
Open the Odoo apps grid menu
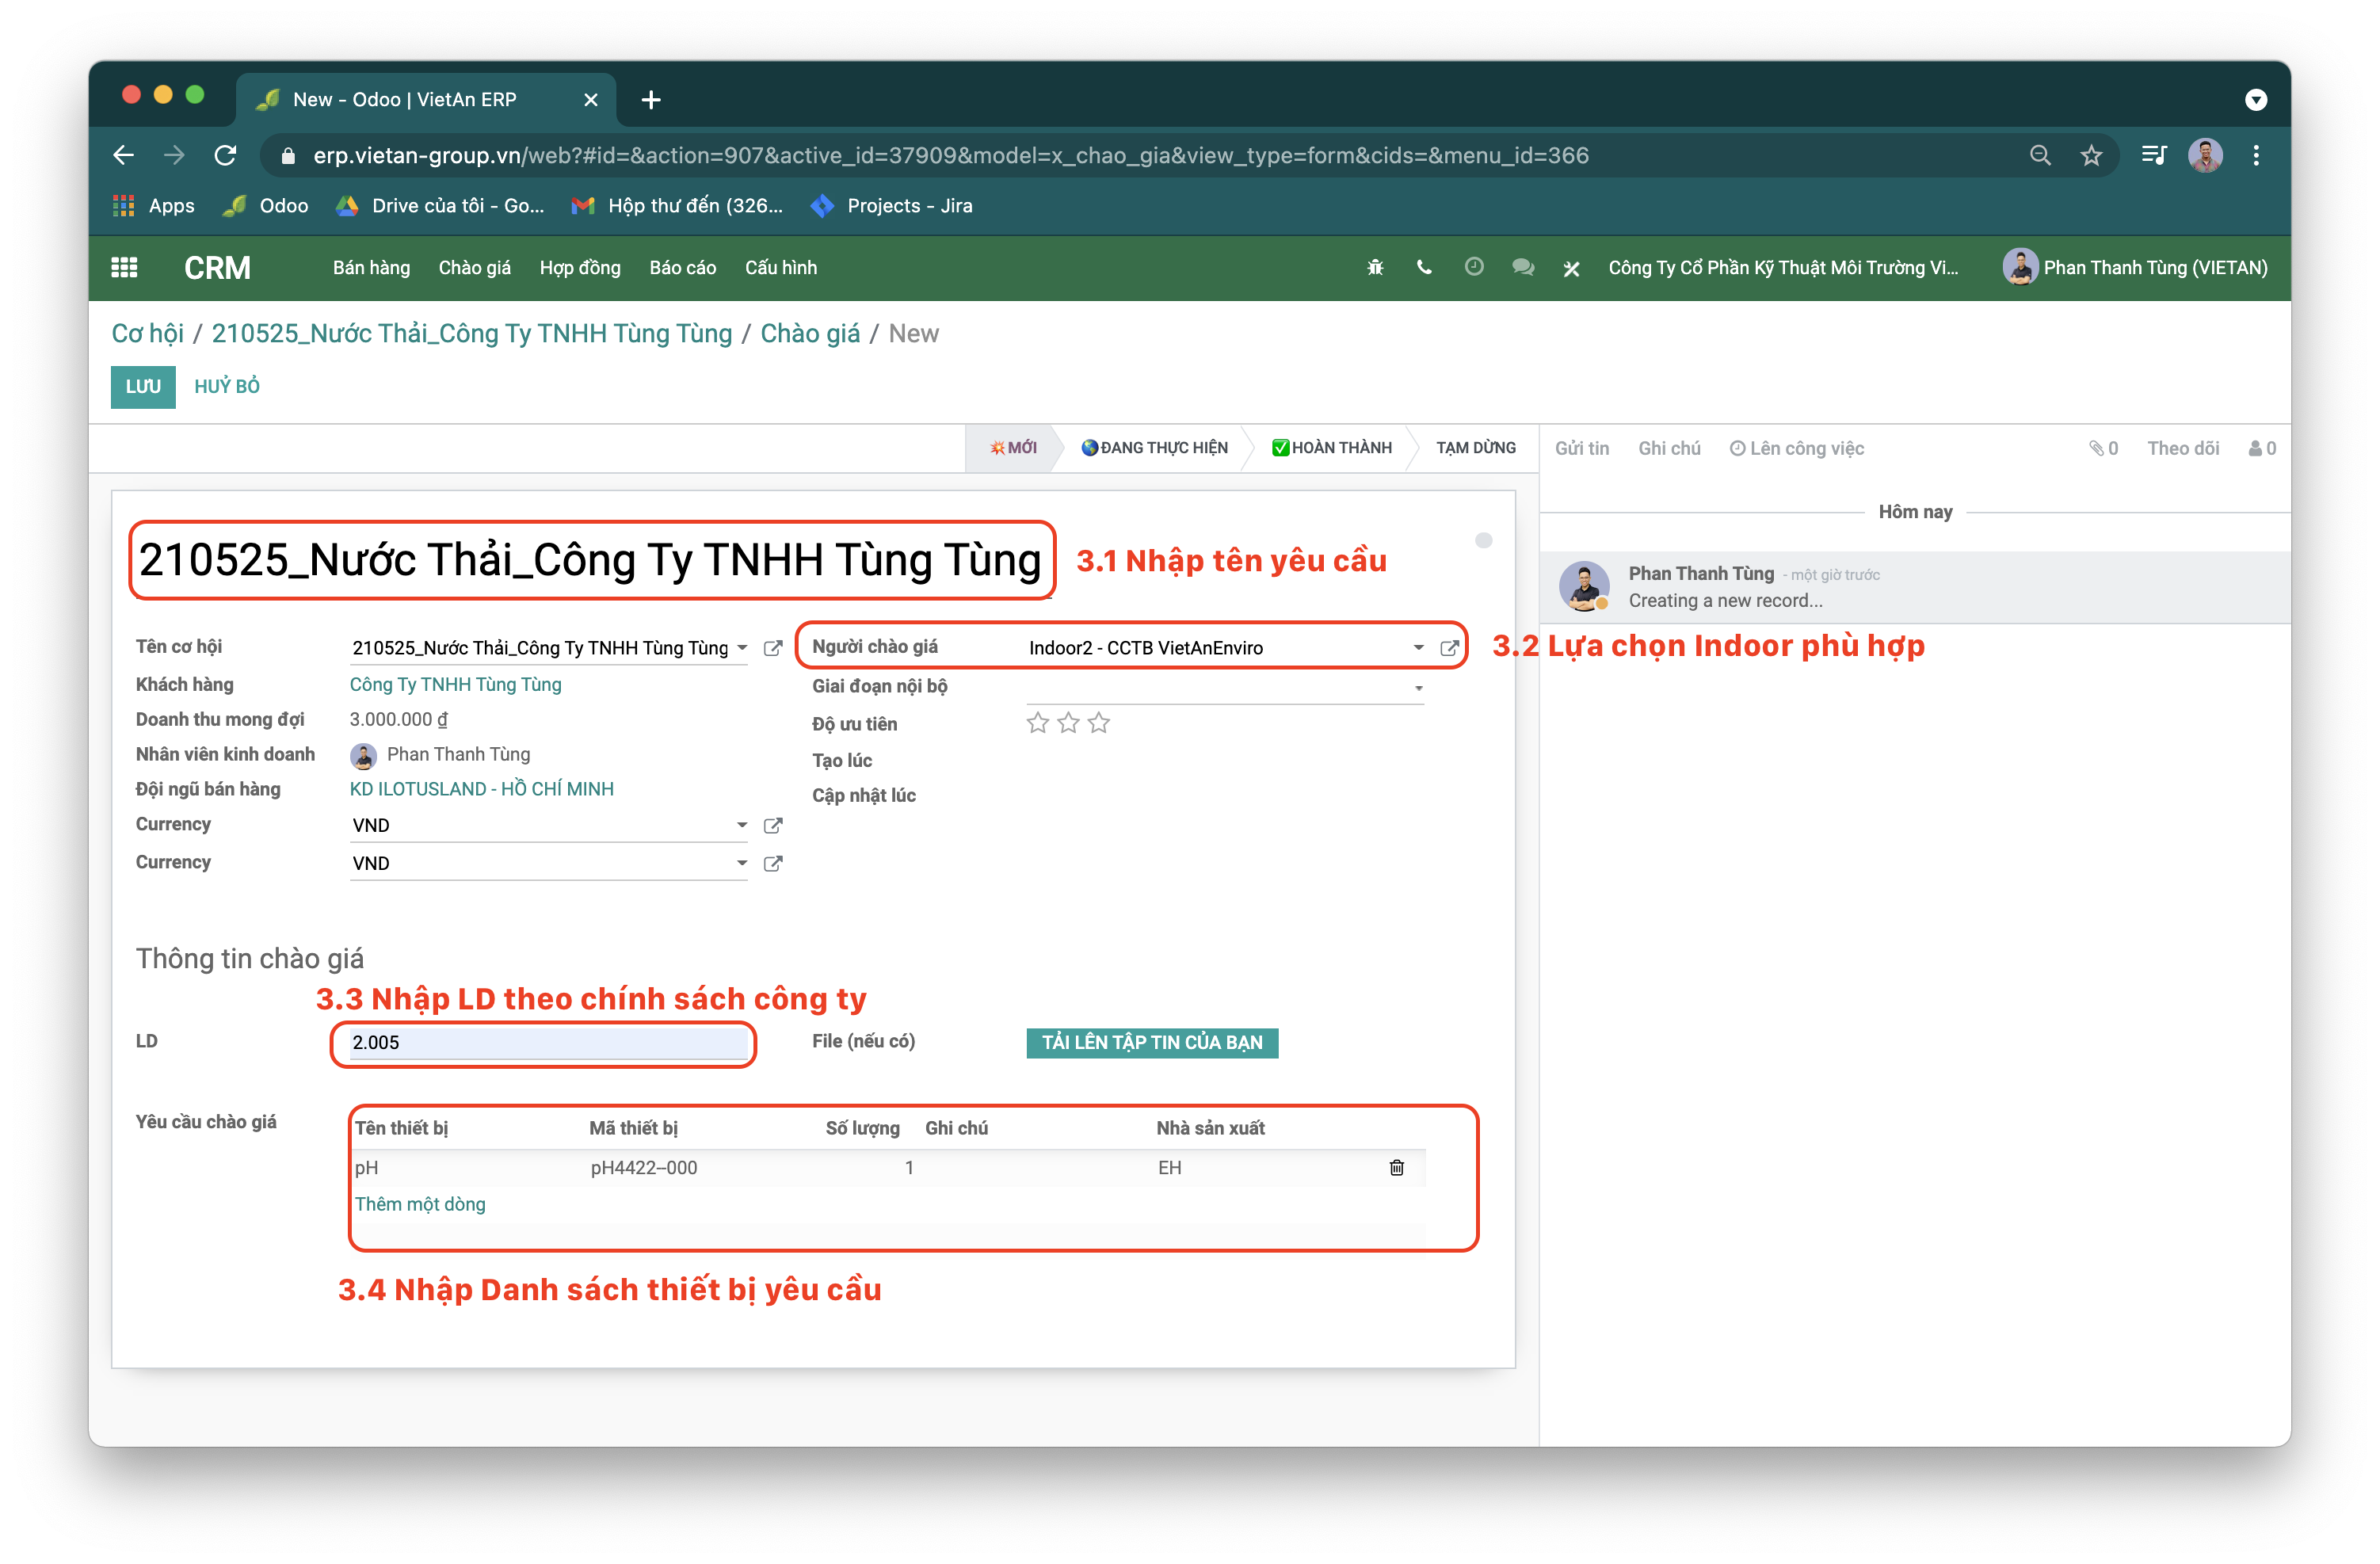click(x=124, y=268)
